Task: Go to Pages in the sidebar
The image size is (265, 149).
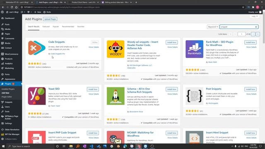Action: click(7, 34)
